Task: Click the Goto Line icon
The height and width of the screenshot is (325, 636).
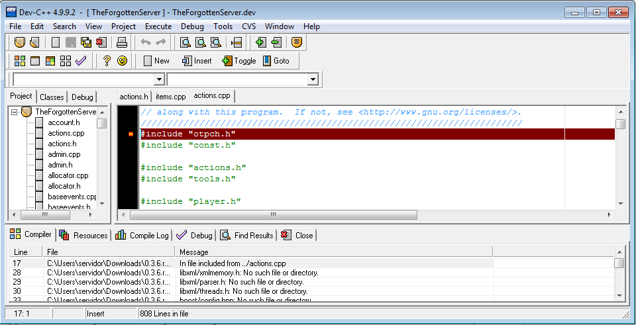Action: click(237, 42)
